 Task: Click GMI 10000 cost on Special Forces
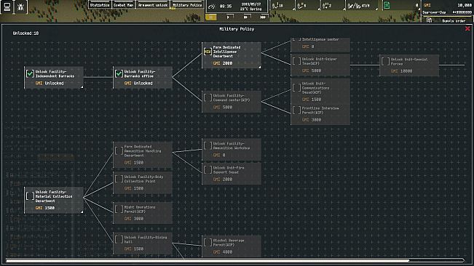pyautogui.click(x=401, y=71)
